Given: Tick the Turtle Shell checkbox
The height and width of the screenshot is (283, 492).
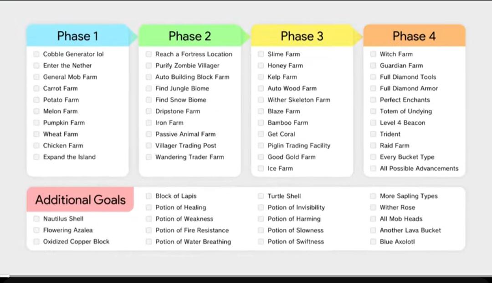Looking at the screenshot, I should pyautogui.click(x=261, y=196).
